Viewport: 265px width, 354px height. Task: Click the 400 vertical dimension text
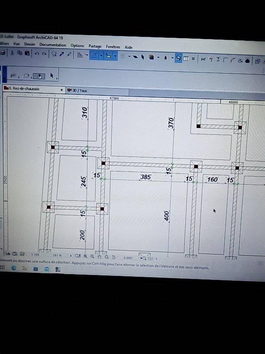(167, 216)
